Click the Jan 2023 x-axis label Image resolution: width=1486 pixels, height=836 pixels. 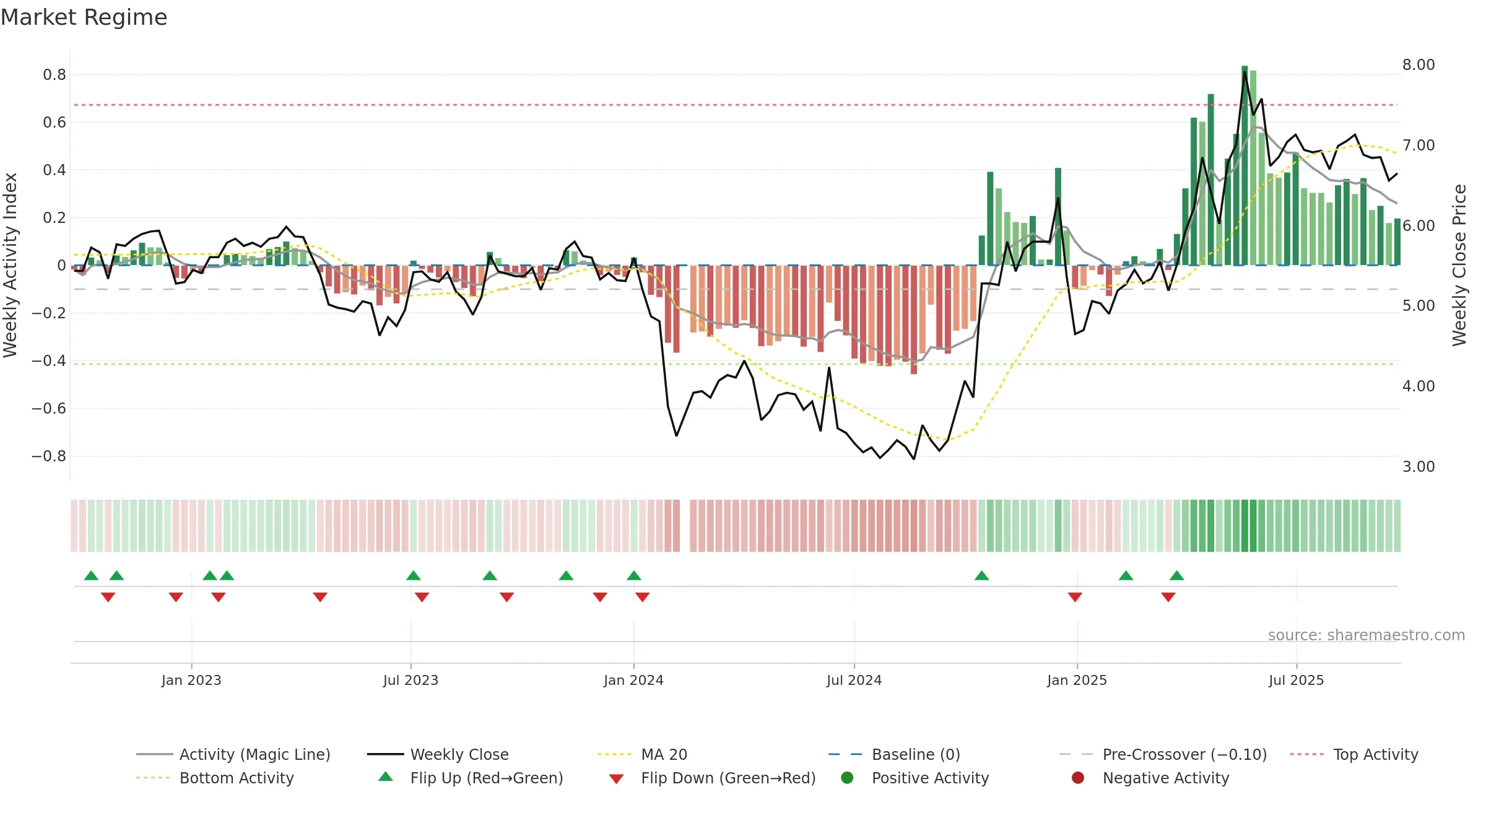pyautogui.click(x=191, y=680)
